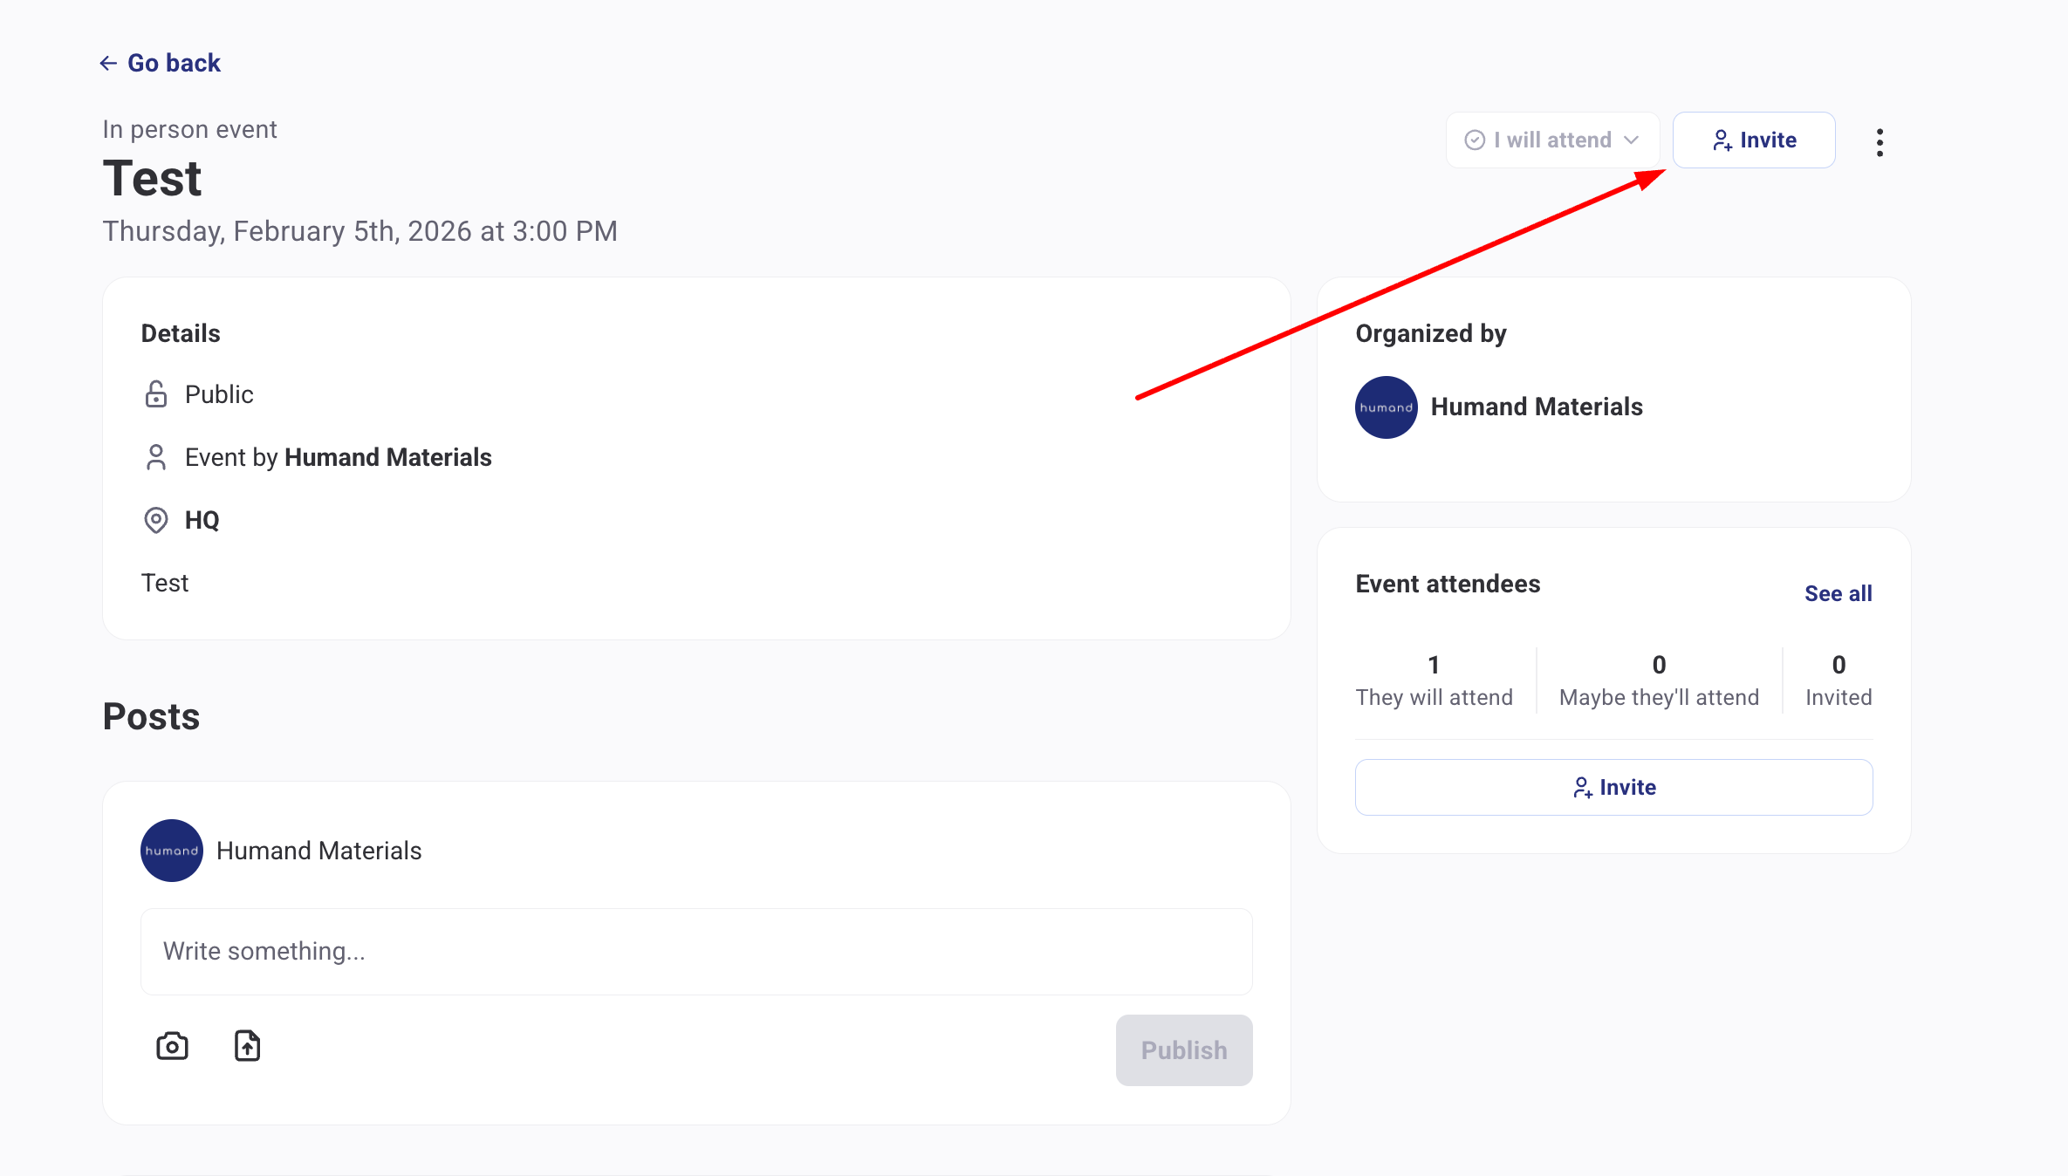Click Humand Materials organizer name

[x=1536, y=407]
